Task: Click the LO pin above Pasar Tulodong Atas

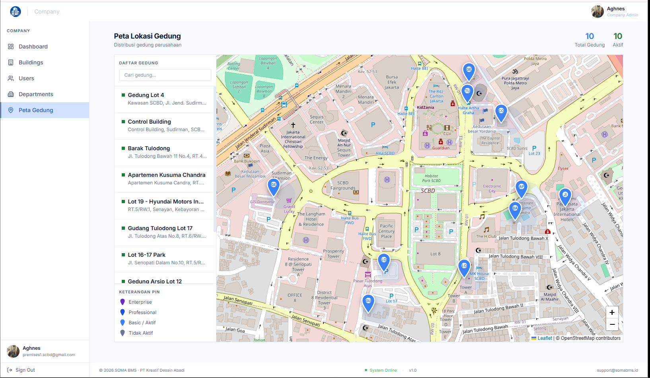Action: 384,262
